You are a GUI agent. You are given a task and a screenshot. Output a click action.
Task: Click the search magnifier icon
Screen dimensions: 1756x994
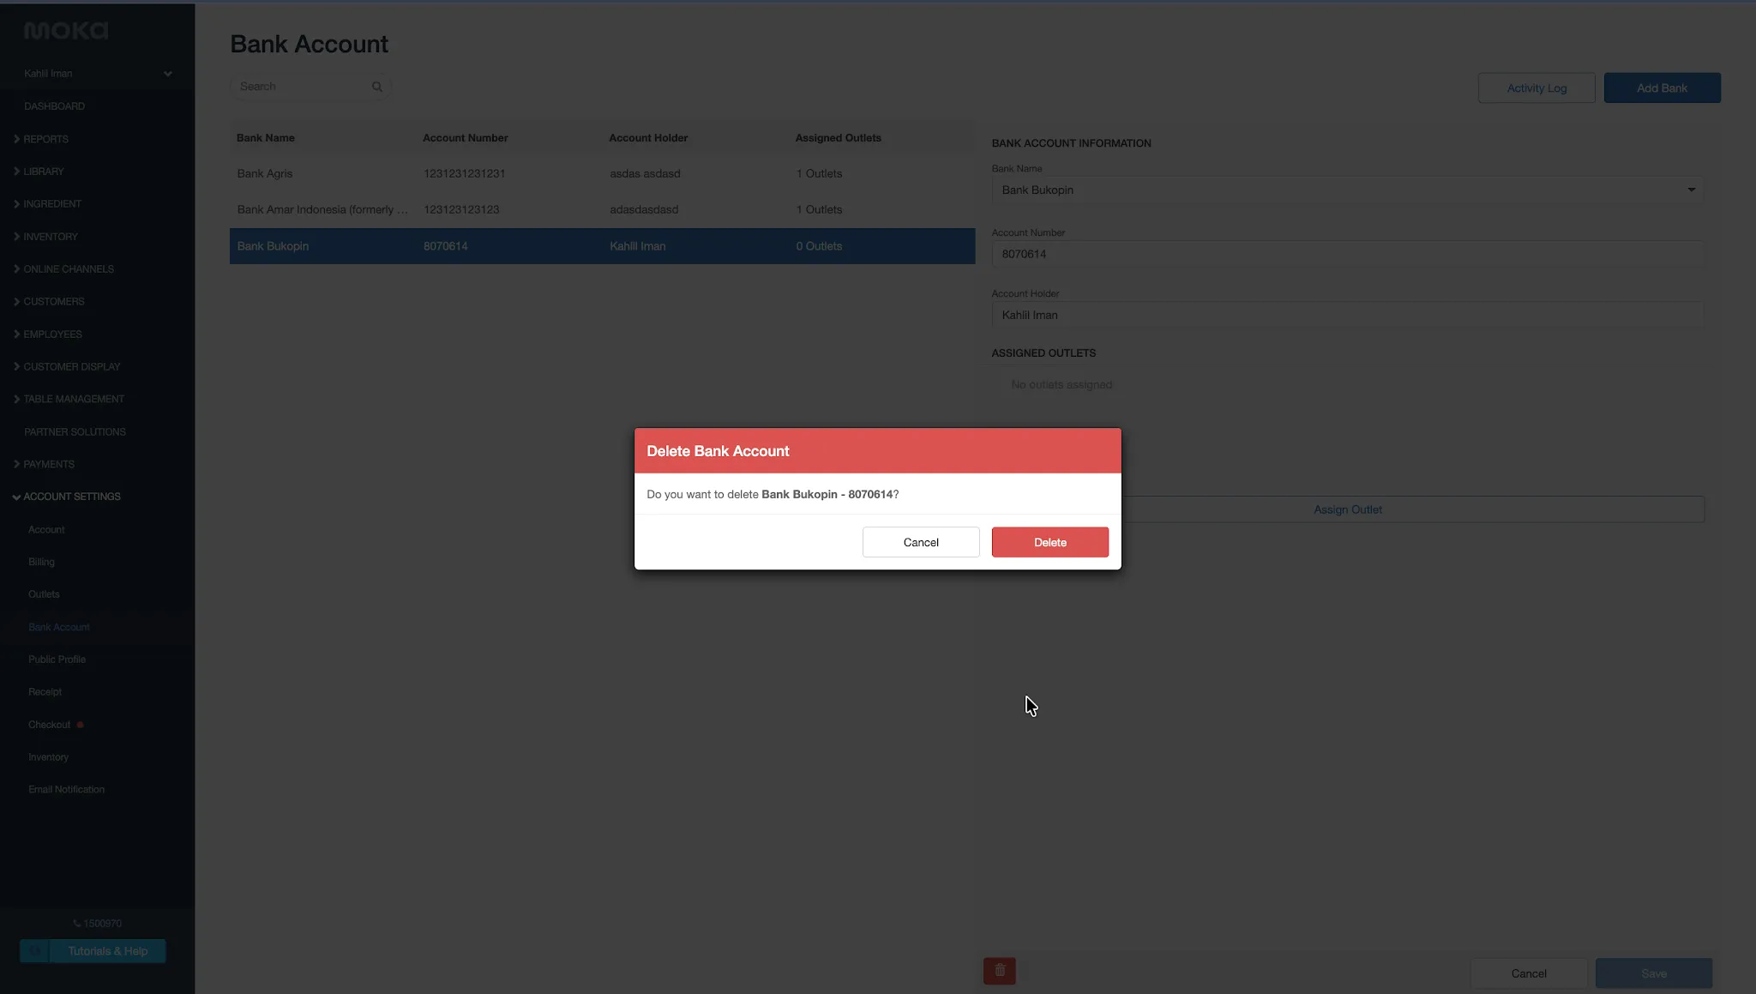point(376,87)
